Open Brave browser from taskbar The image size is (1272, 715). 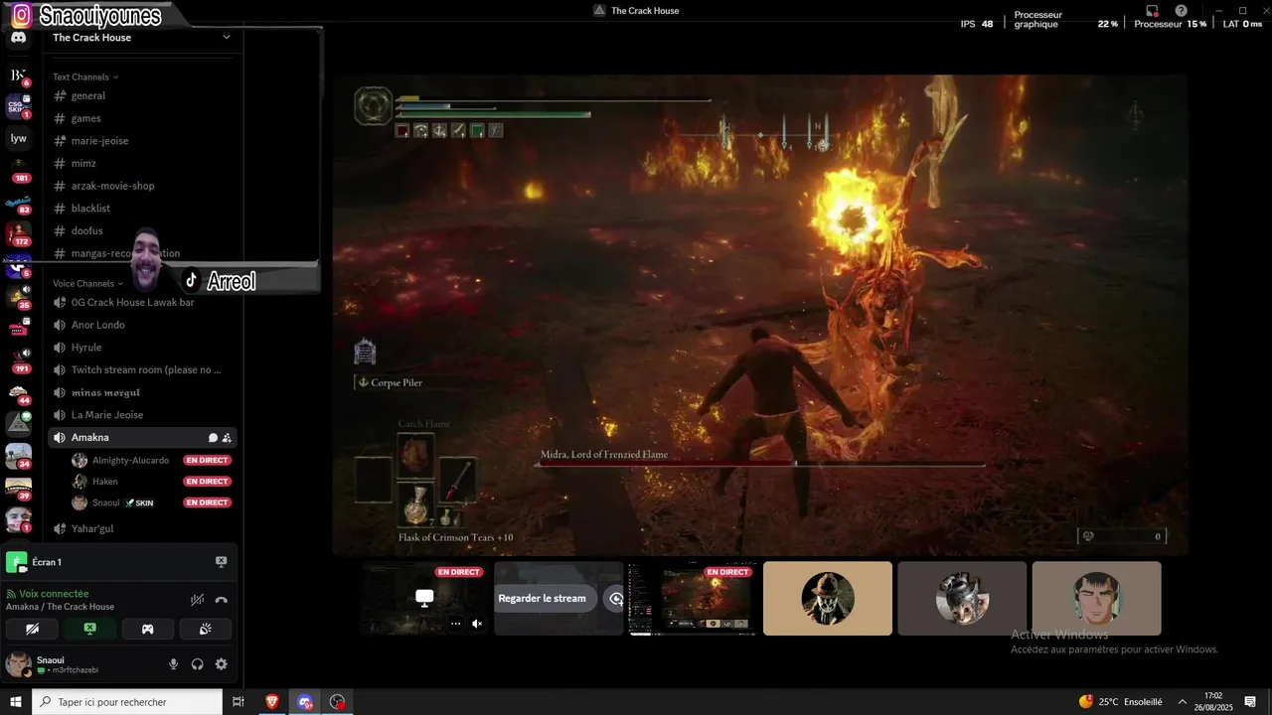tap(271, 702)
